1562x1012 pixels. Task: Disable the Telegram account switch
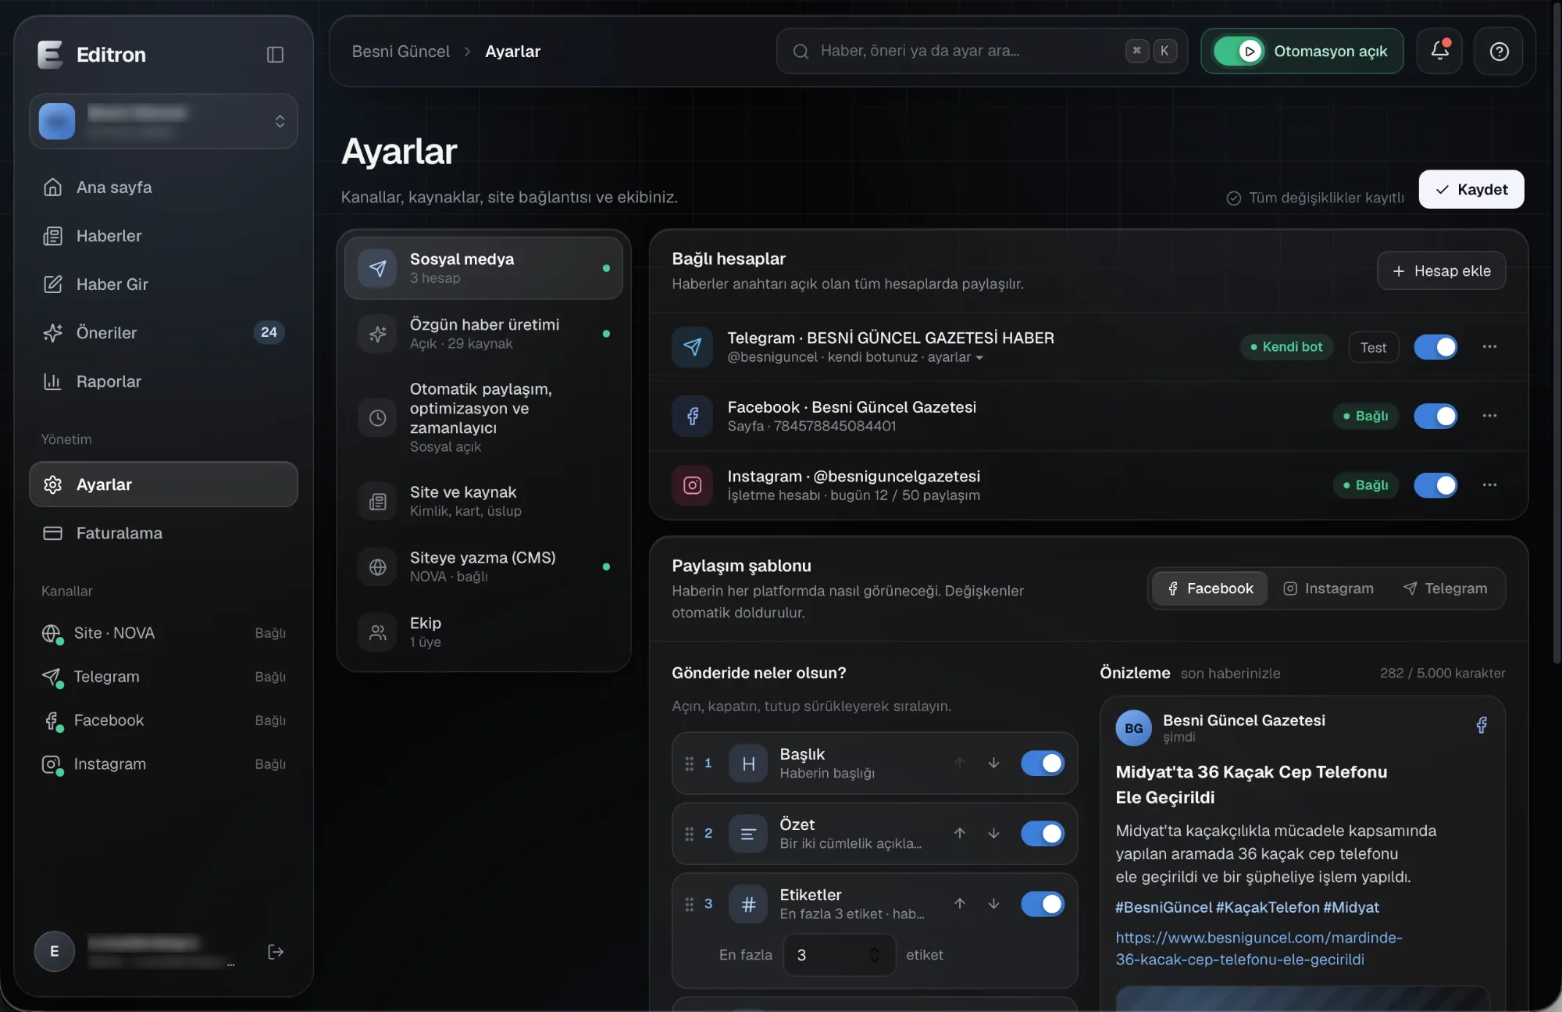point(1435,347)
